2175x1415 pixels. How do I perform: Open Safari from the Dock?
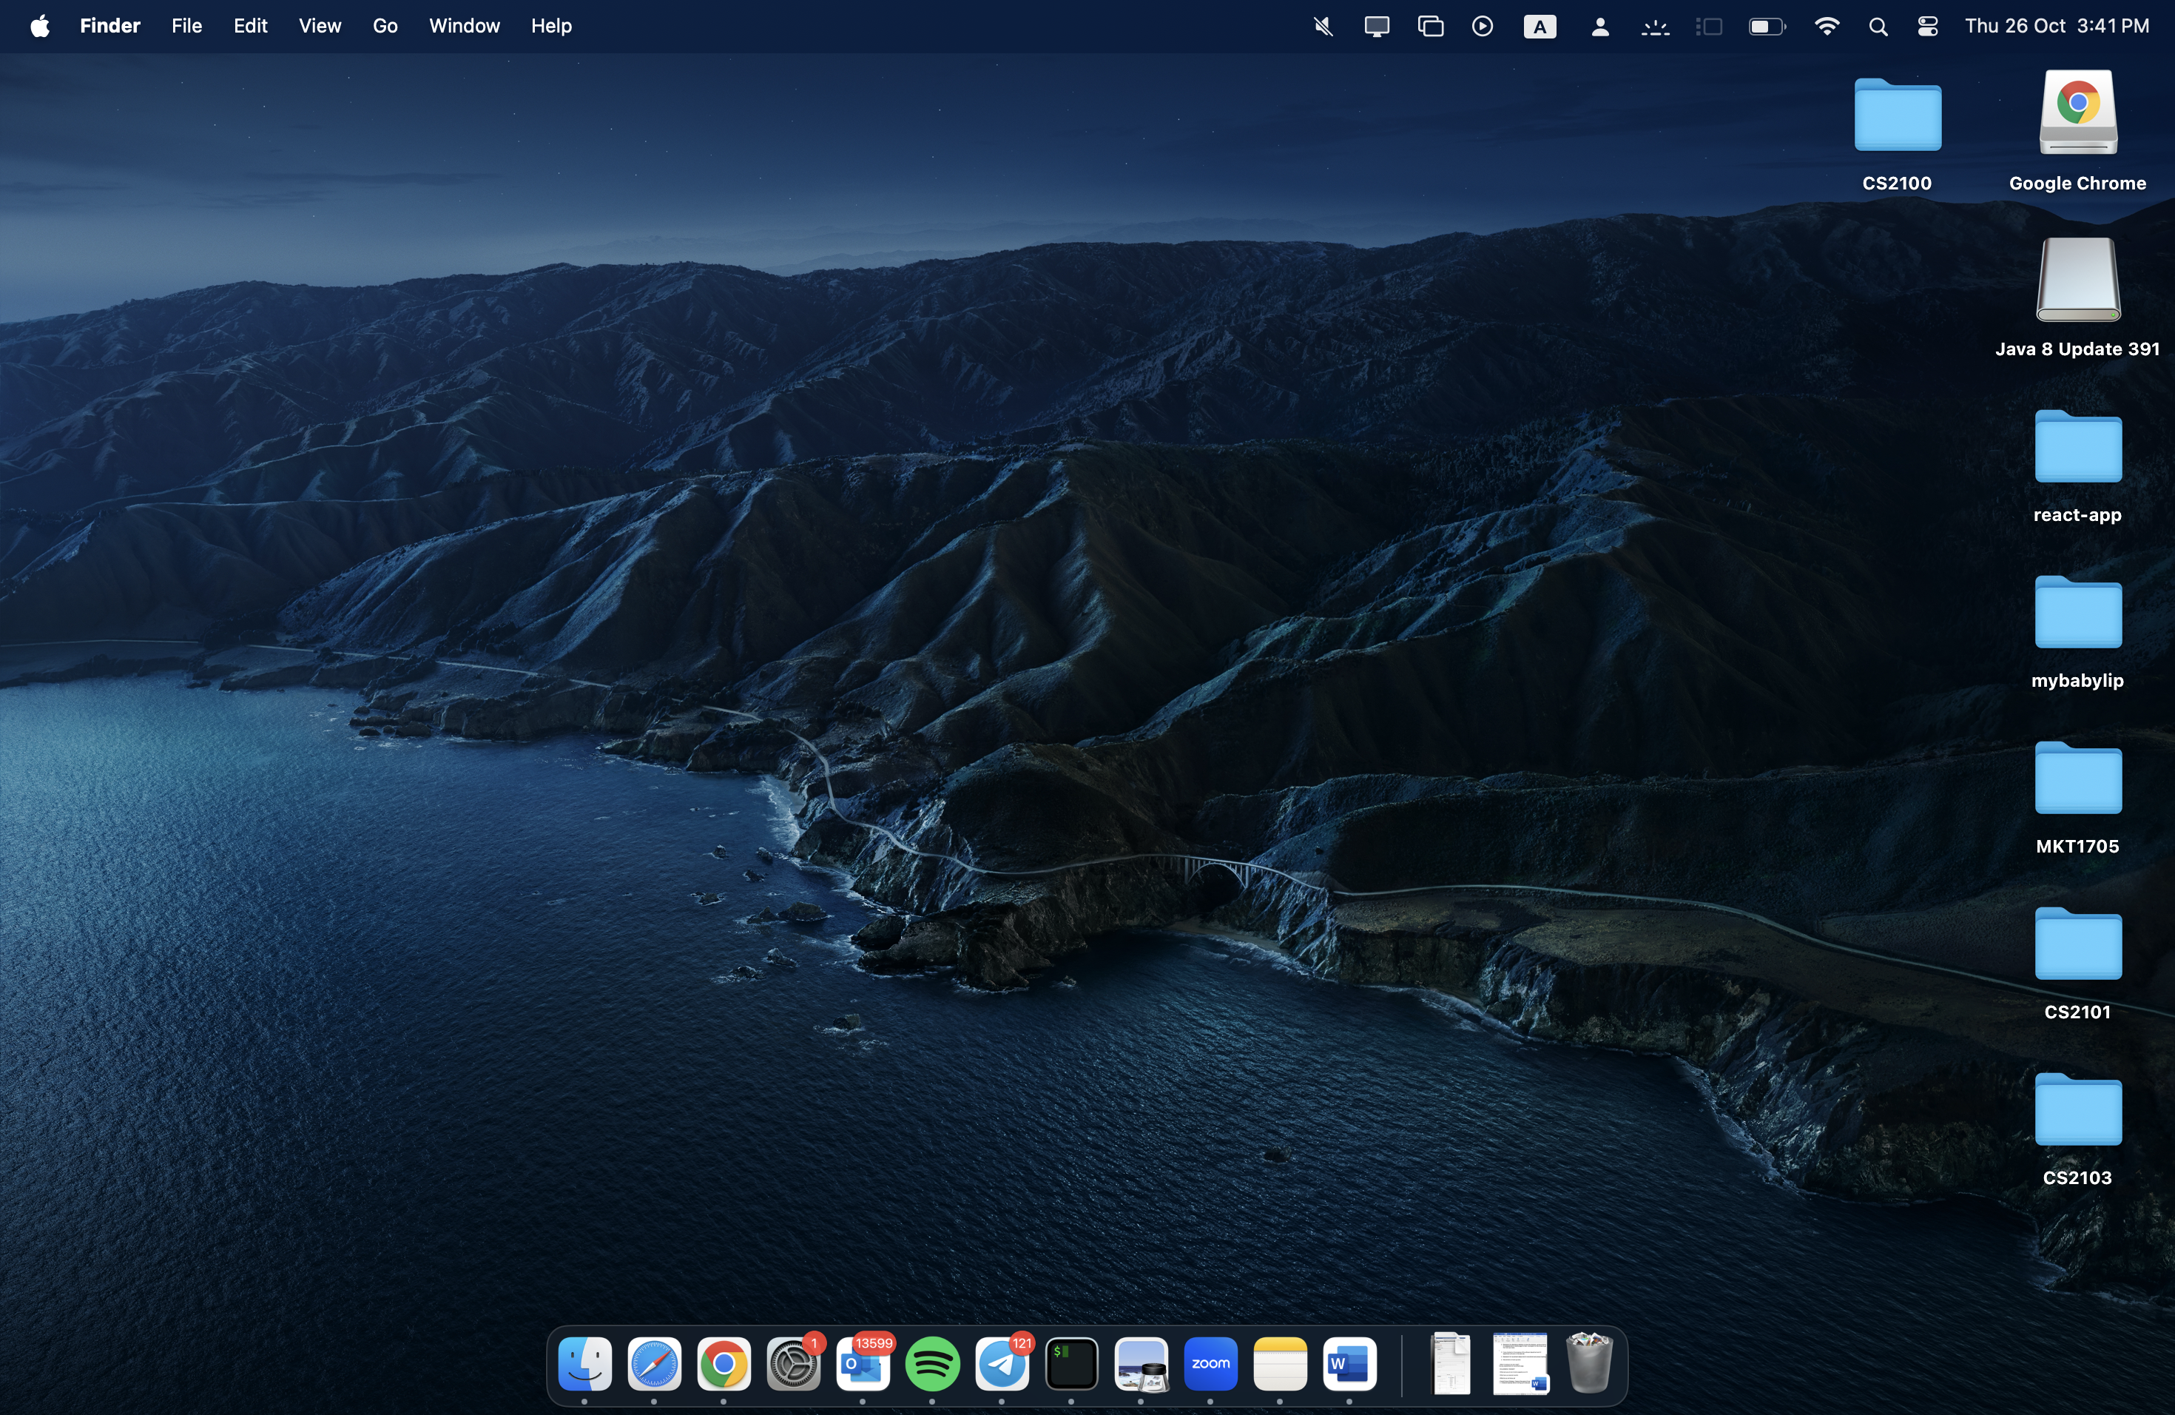click(654, 1365)
